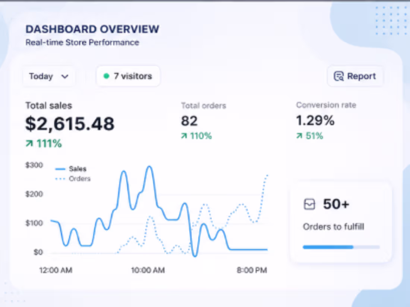
Task: Select the Conversion rate 1.29% value
Action: pyautogui.click(x=315, y=120)
